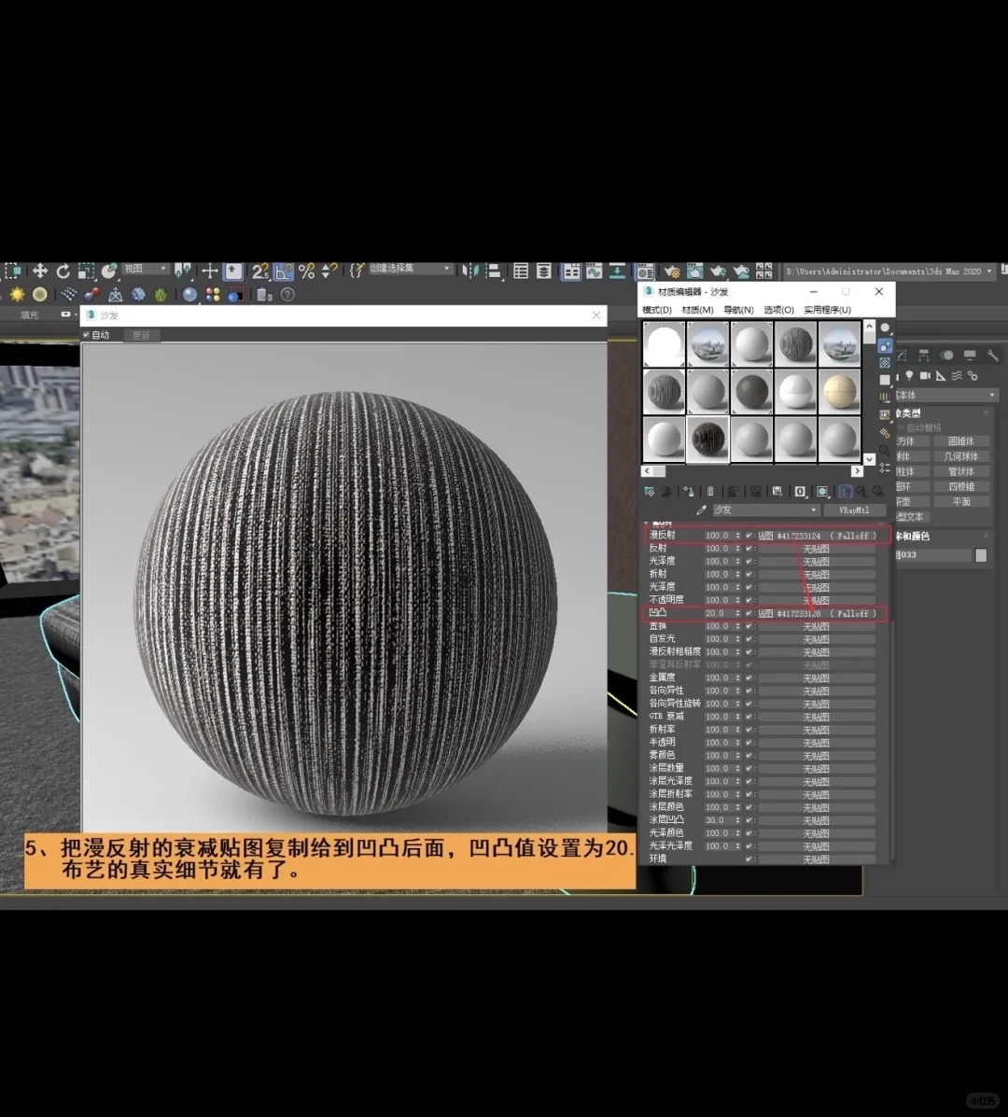Uncheck the 漫反射 map checkbox
1008x1117 pixels.
(x=749, y=536)
